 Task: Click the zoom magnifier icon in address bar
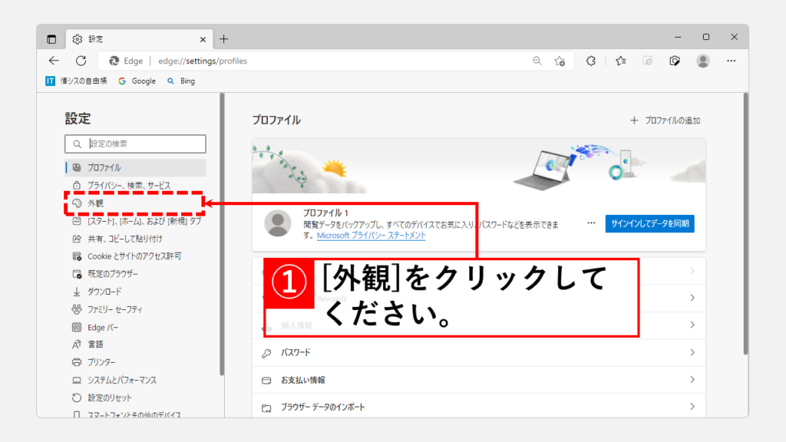537,61
